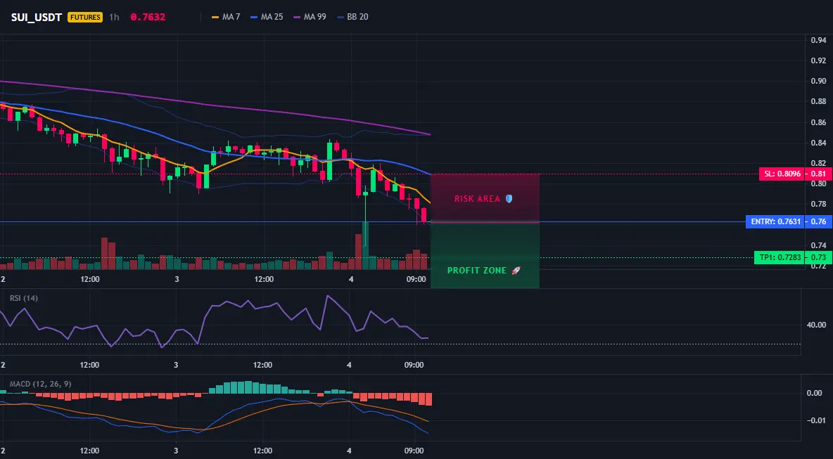Toggle the MA 25 legend entry
Screen dimensions: 833x459
(x=266, y=17)
